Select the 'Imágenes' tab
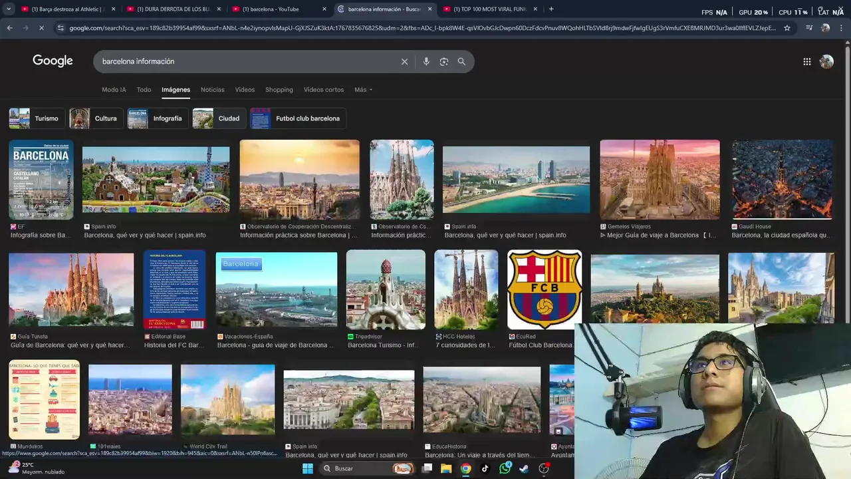The width and height of the screenshot is (851, 479). coord(176,90)
